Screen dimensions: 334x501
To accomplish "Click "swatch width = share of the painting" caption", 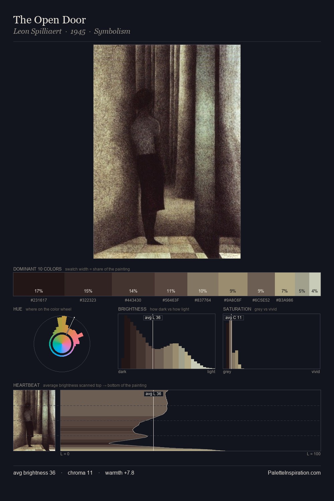I will click(x=98, y=269).
